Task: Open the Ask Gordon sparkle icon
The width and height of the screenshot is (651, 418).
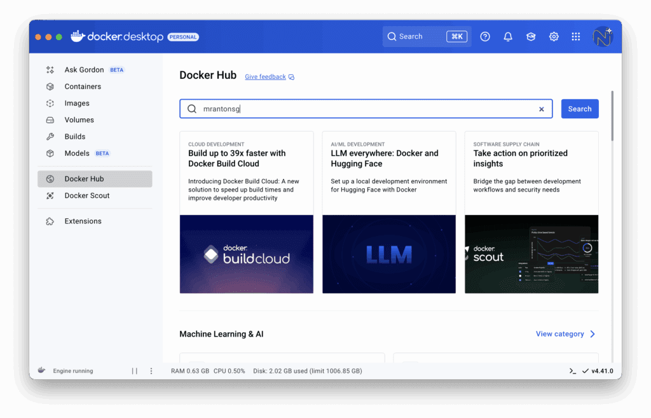Action: [50, 70]
